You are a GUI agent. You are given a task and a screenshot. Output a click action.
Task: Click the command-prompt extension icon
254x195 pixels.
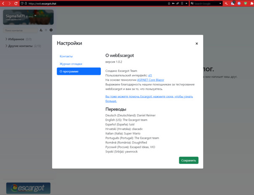click(227, 3)
